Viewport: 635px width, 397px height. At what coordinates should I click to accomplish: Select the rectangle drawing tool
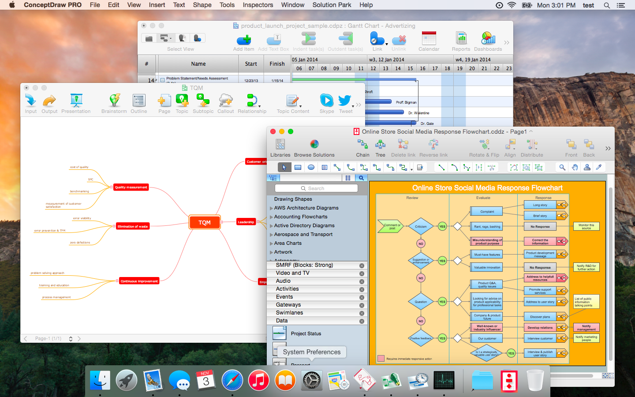[x=298, y=167]
